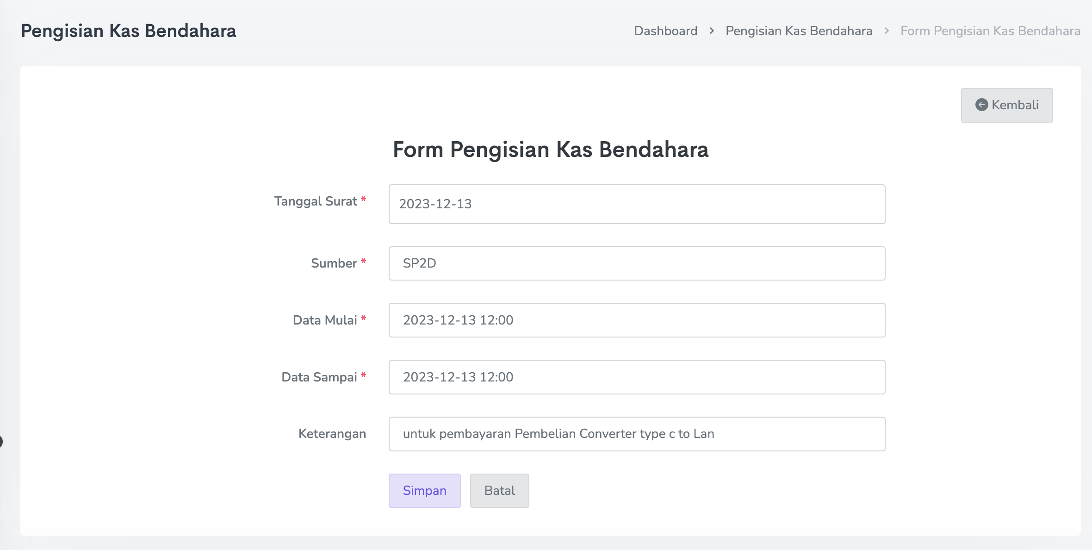Open Pengisian Kas Bendahara breadcrumb link

tap(799, 31)
